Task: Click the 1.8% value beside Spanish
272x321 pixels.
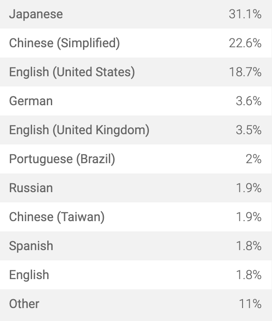Action: coord(249,246)
